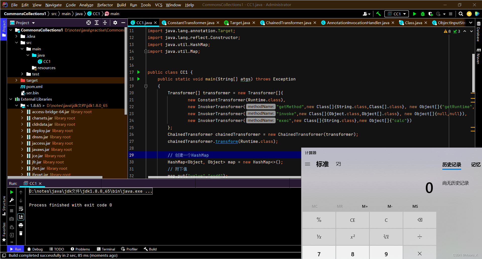
Task: Close the CC1 run tab
Action: tap(40, 184)
